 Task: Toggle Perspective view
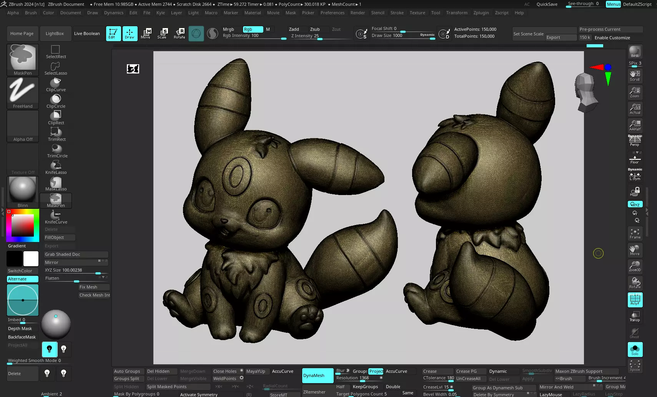tap(635, 141)
